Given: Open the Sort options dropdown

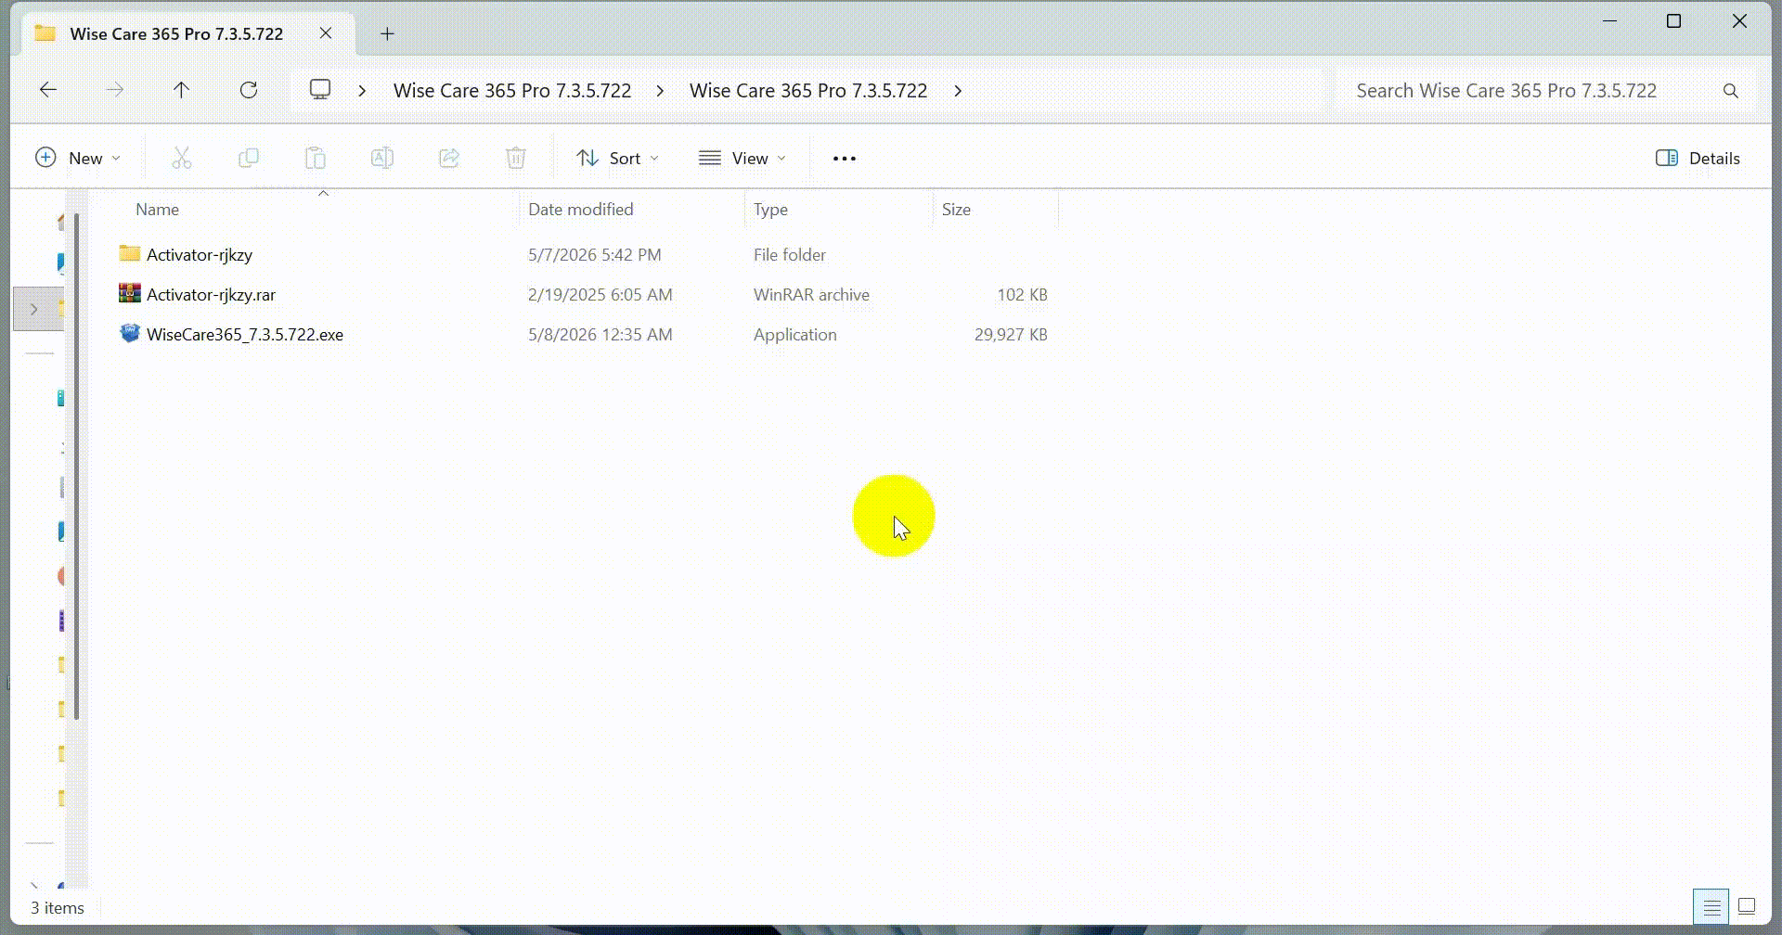Looking at the screenshot, I should click(618, 159).
